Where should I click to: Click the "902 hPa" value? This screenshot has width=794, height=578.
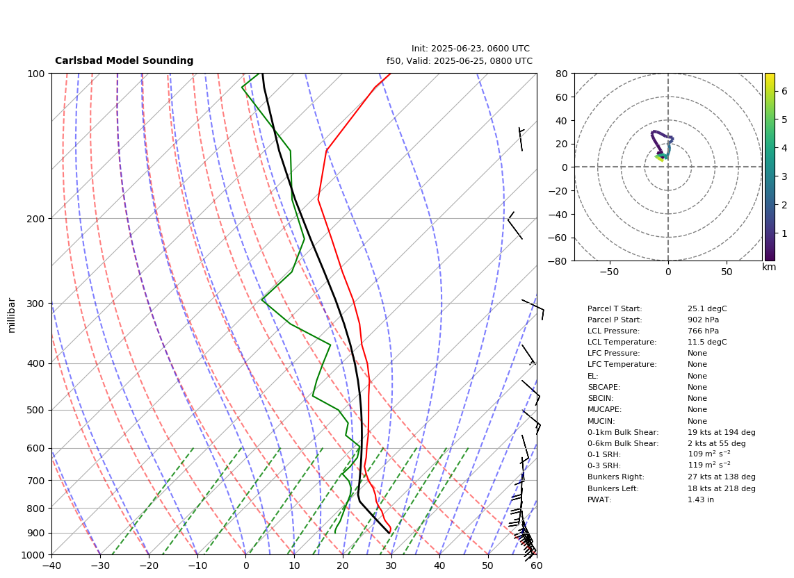pos(703,320)
